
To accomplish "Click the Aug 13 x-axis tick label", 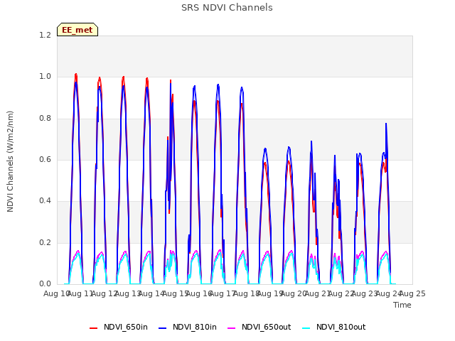I will [x=128, y=293].
